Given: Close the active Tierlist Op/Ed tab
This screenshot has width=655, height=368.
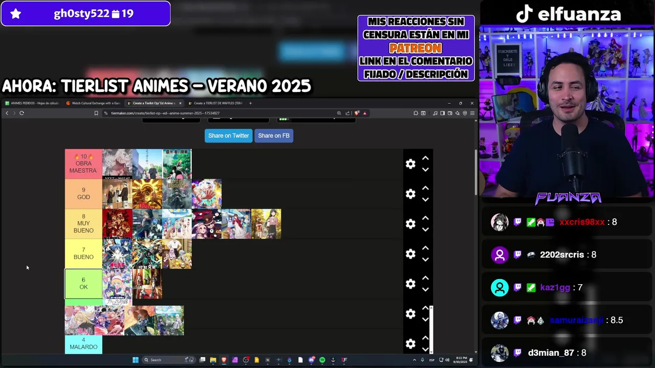Looking at the screenshot, I should point(180,103).
